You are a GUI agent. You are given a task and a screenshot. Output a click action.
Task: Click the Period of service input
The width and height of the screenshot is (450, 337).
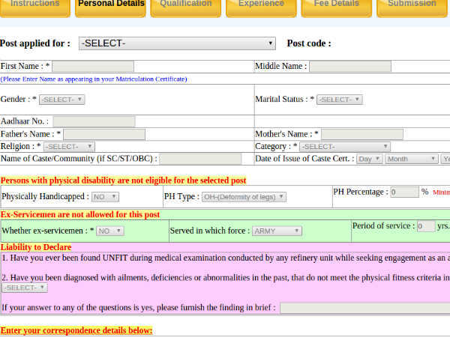pyautogui.click(x=426, y=226)
